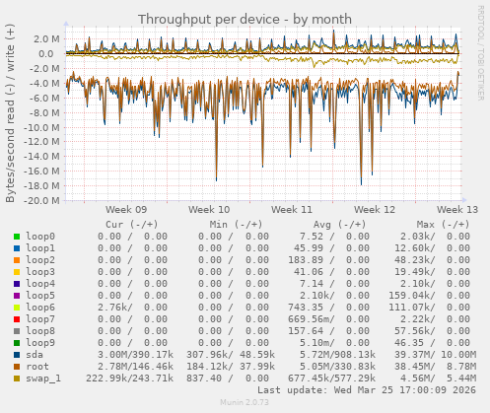
Task: Select the loop7 legend label
Action: [x=40, y=319]
